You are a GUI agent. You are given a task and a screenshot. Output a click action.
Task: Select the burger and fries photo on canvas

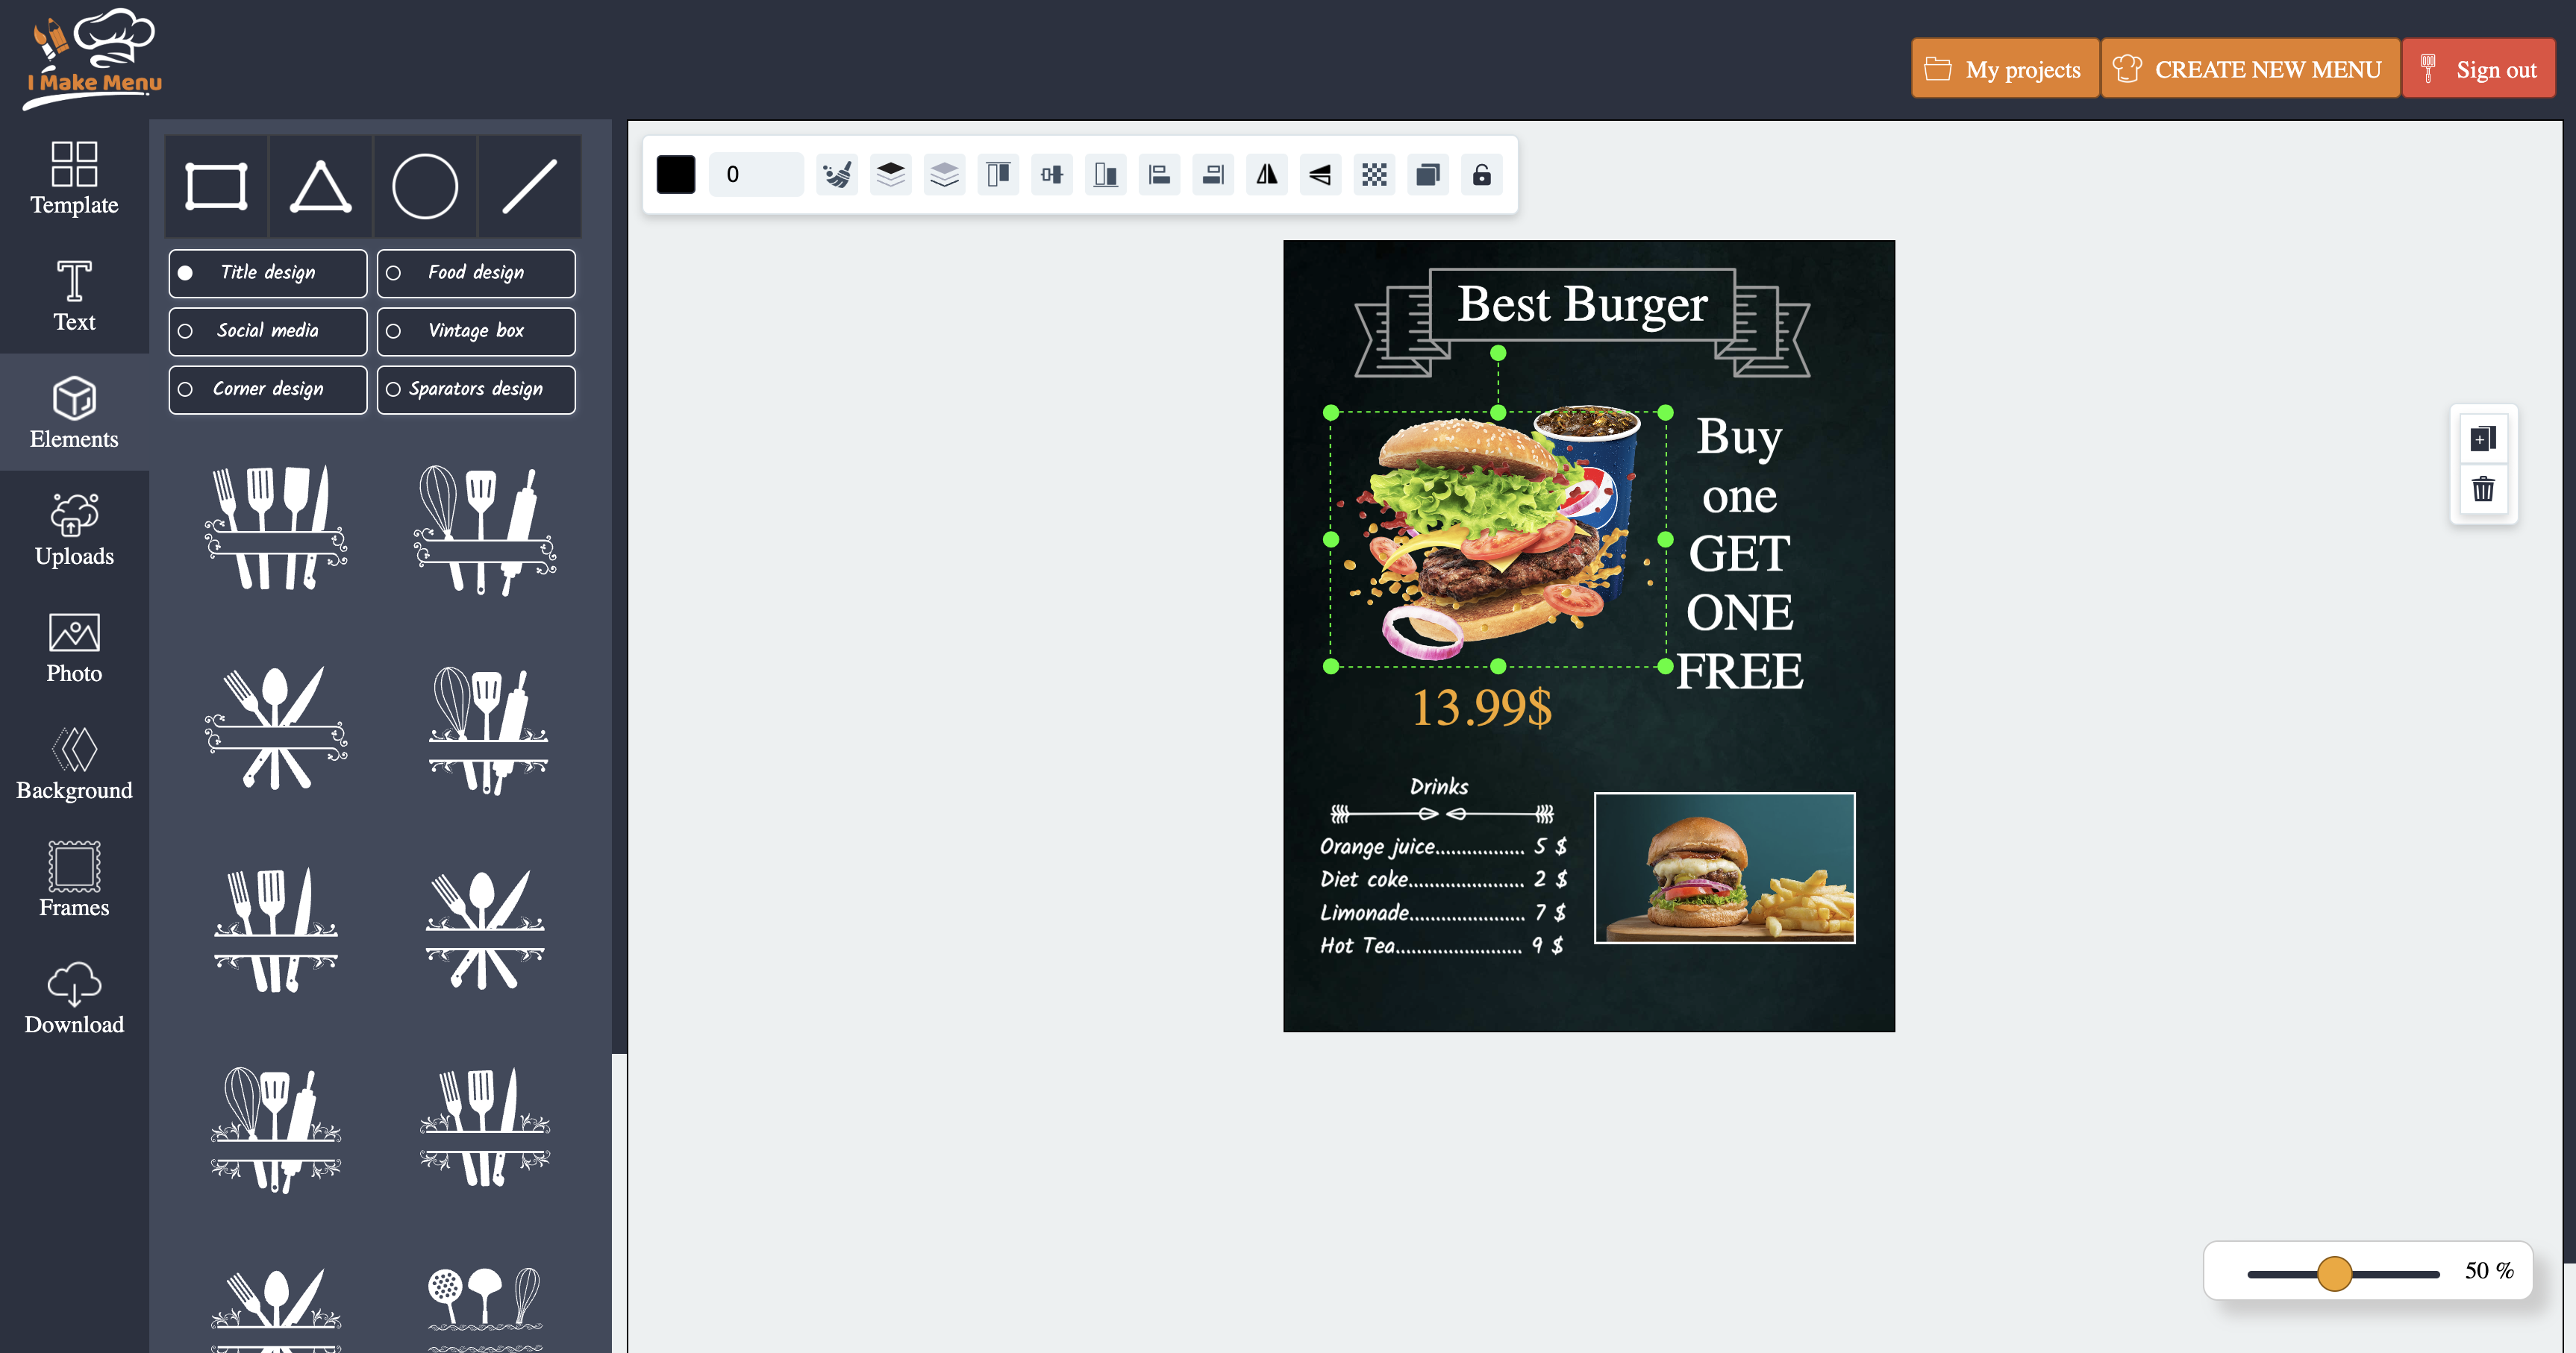(1724, 867)
